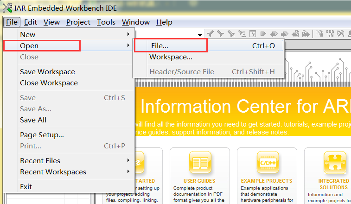Open the Edit menu
The width and height of the screenshot is (351, 204).
31,22
